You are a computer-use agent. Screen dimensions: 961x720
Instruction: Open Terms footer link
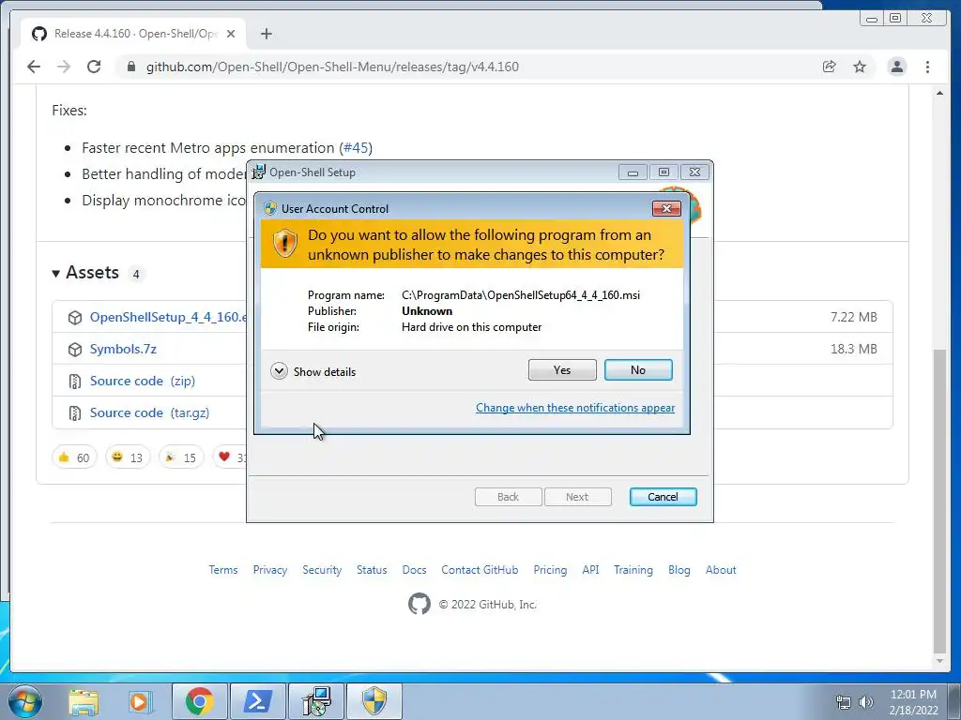pyautogui.click(x=223, y=570)
